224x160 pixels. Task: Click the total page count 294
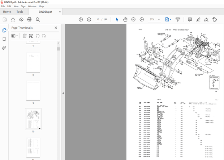[x=105, y=20]
